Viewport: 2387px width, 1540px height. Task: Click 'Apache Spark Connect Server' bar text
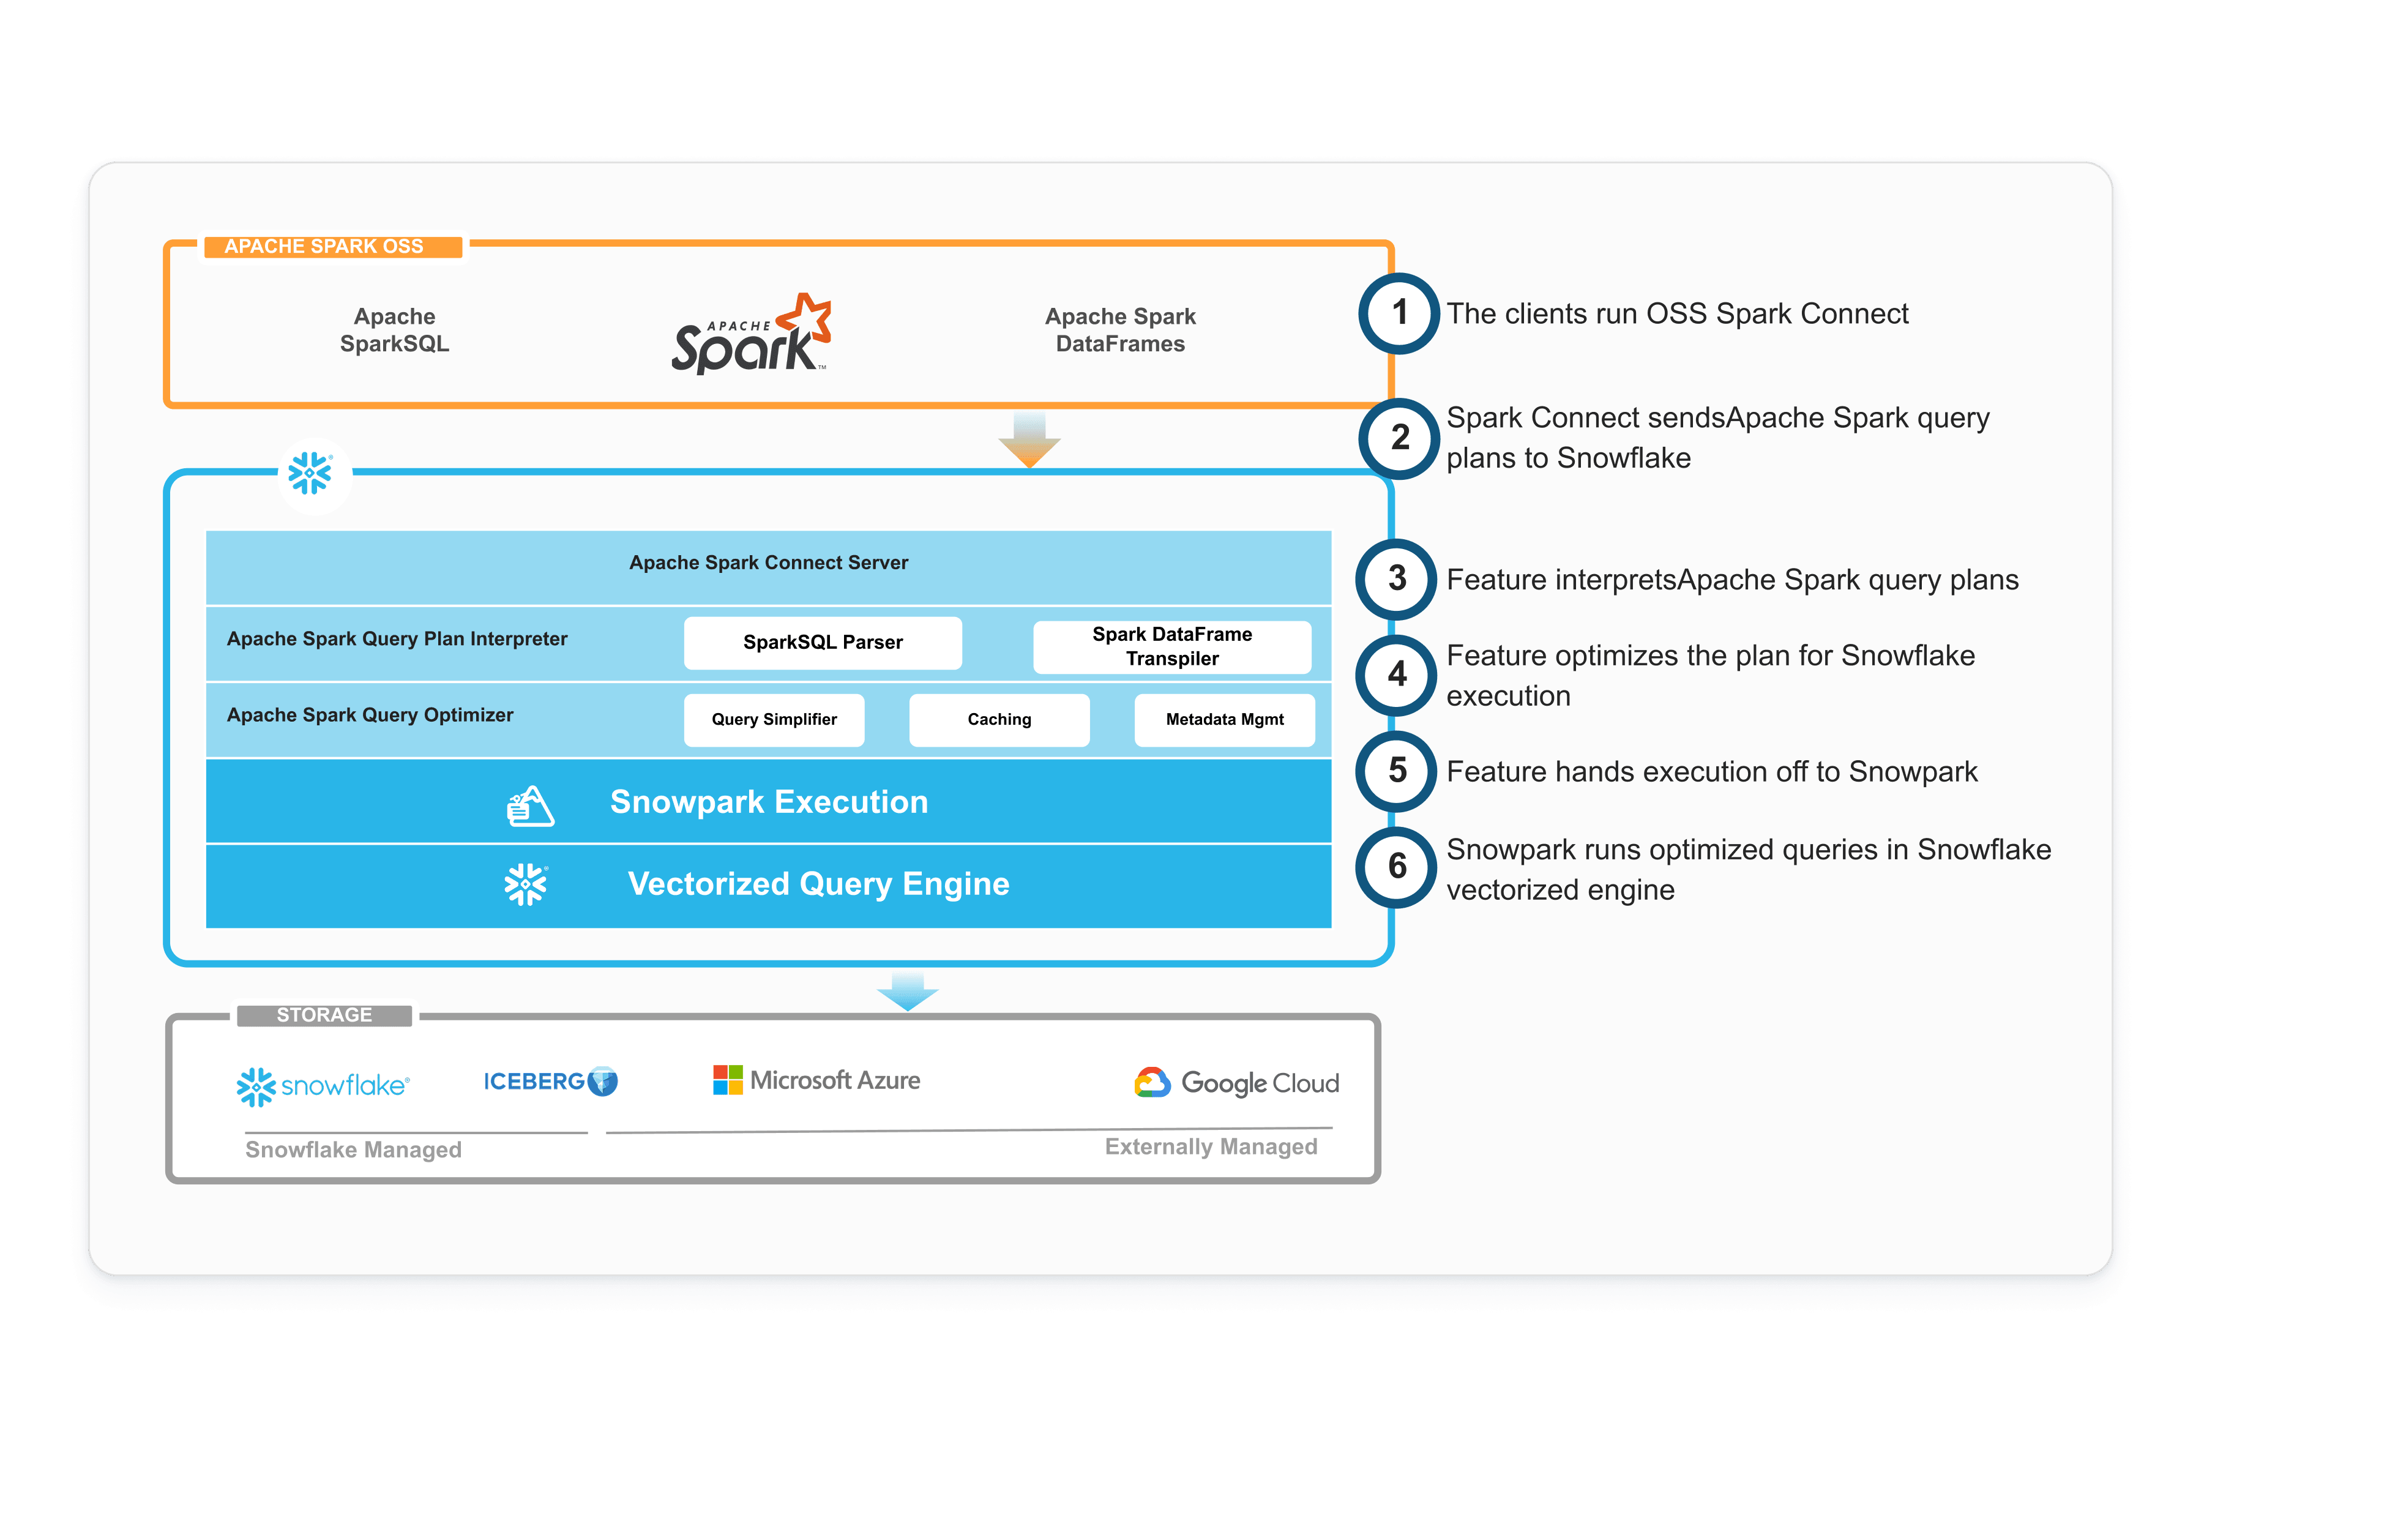pos(768,563)
